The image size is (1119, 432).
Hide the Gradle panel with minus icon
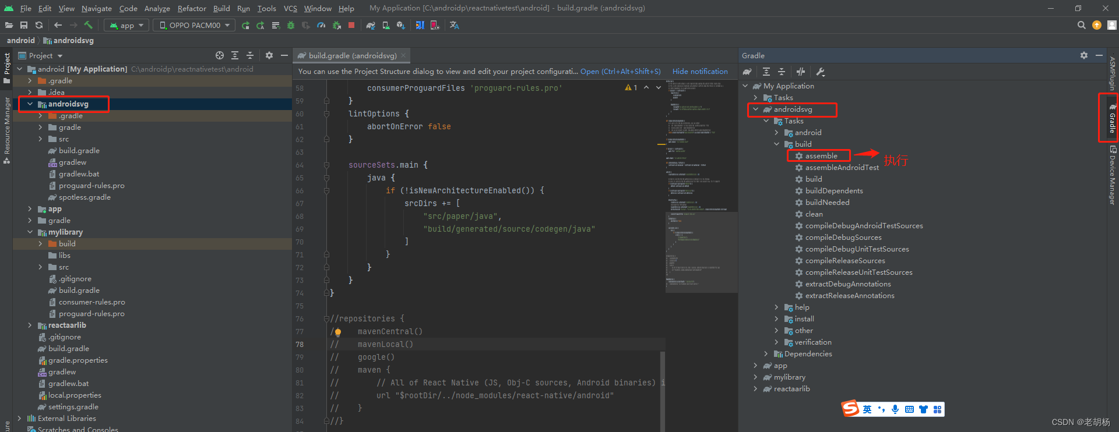click(1099, 55)
